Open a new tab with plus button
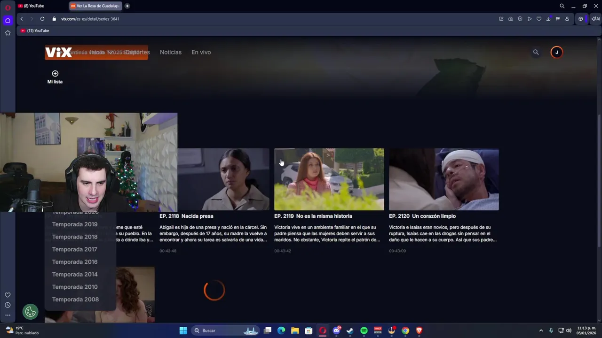The width and height of the screenshot is (602, 338). coord(127,6)
